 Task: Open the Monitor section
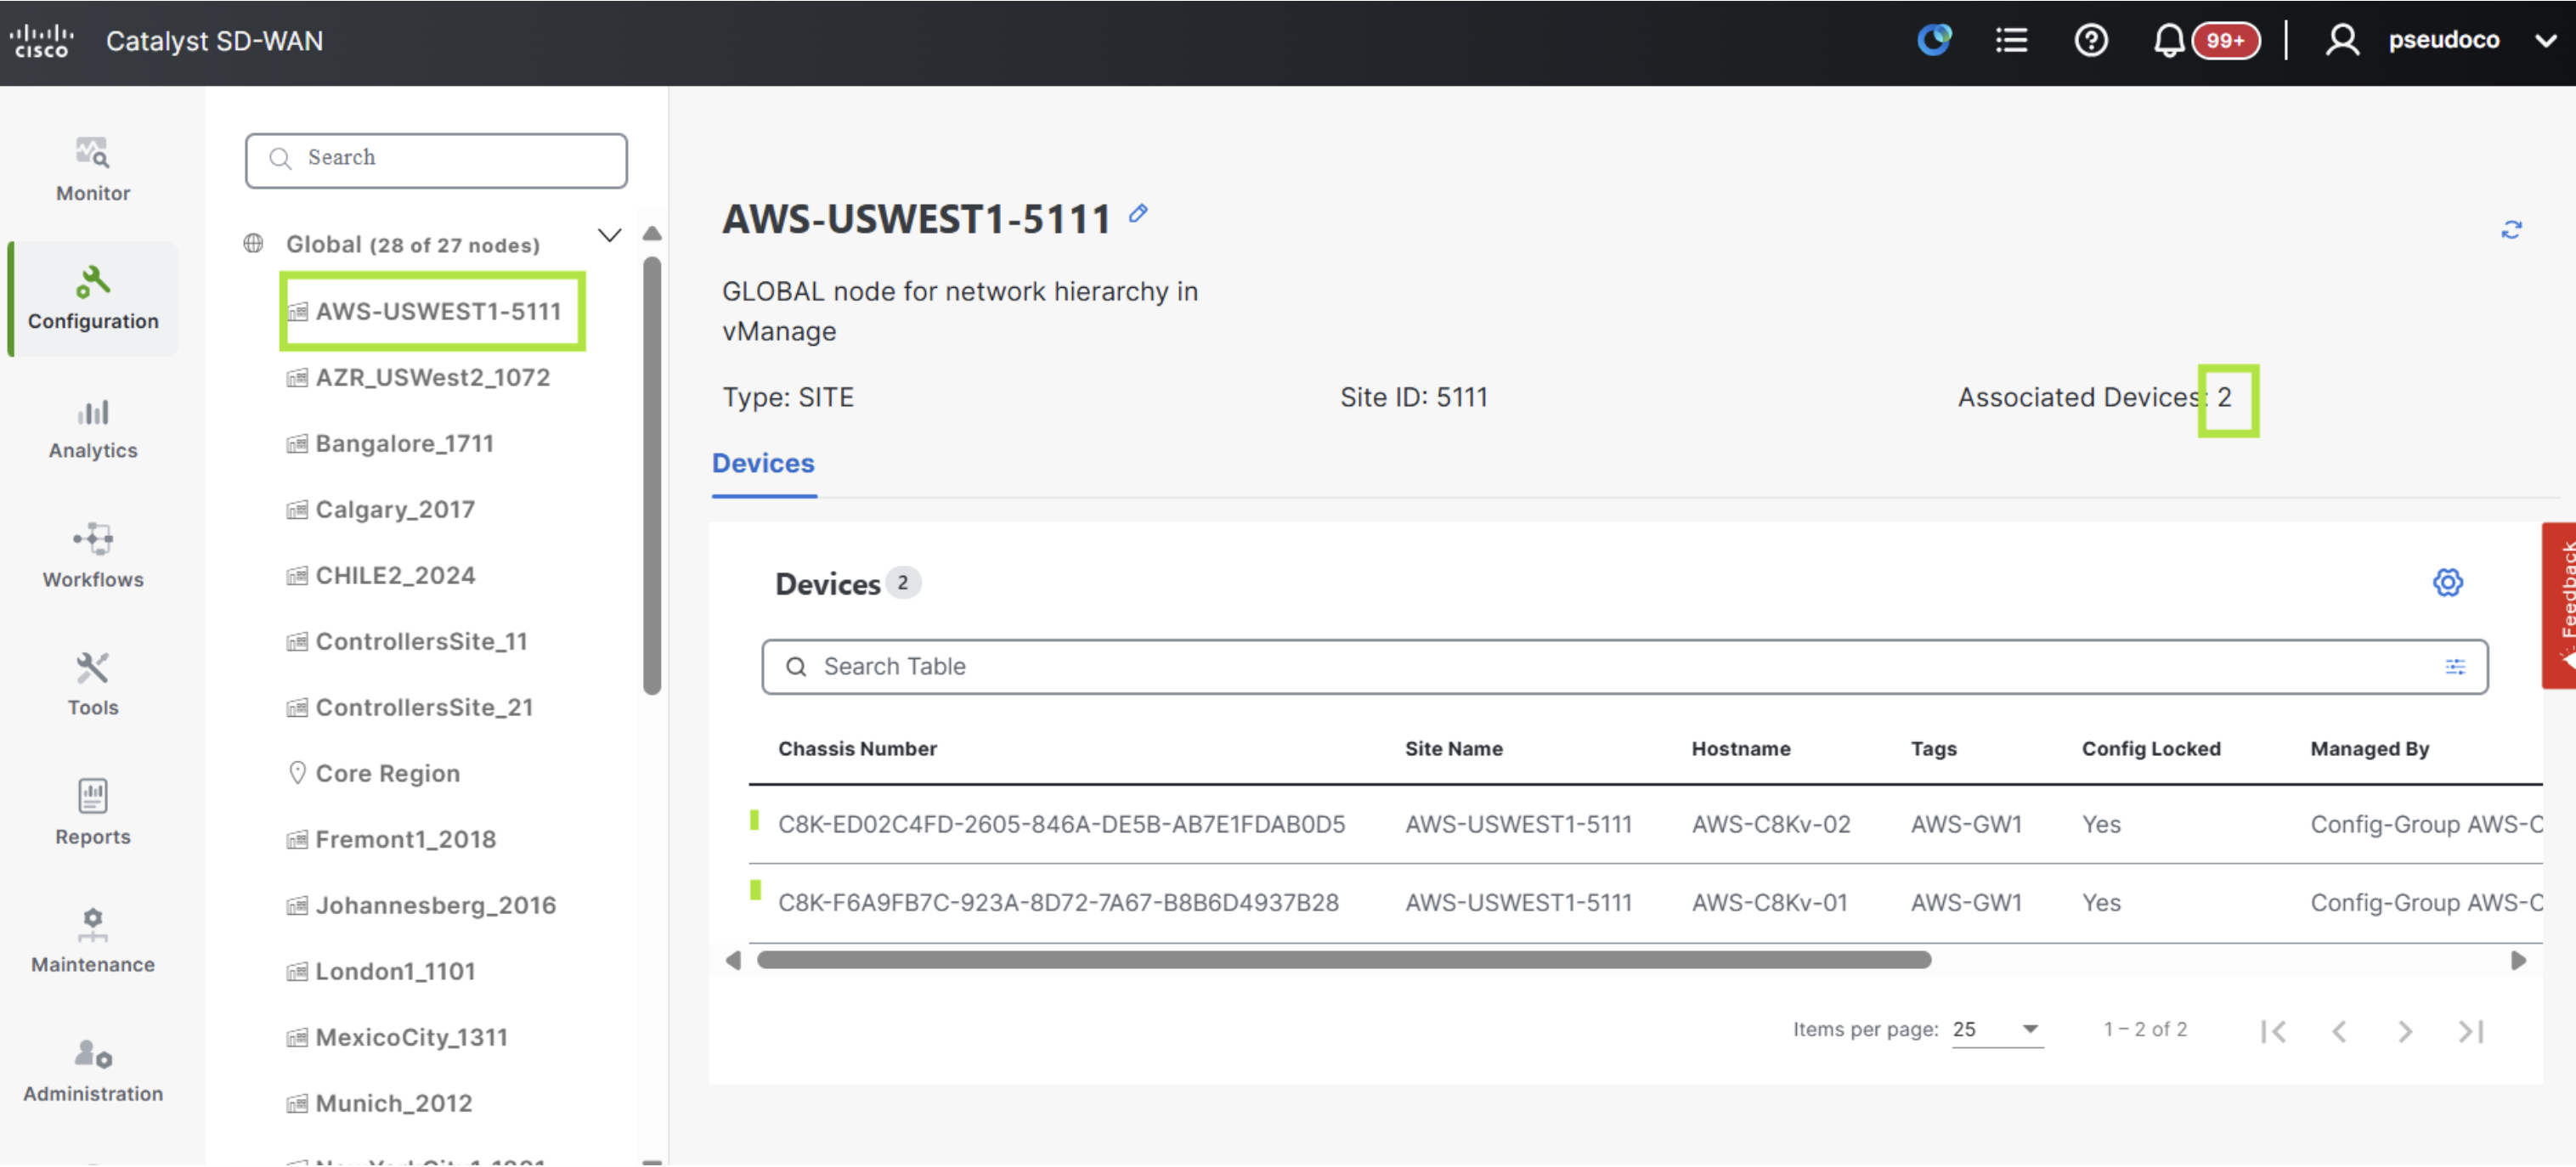click(x=92, y=170)
